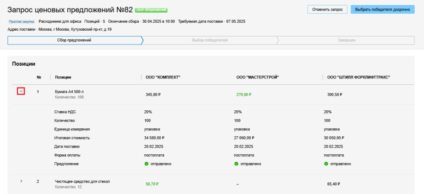424x194 pixels.
Task: Click the Запрос ценовых предложений №82 title
Action: (70, 10)
